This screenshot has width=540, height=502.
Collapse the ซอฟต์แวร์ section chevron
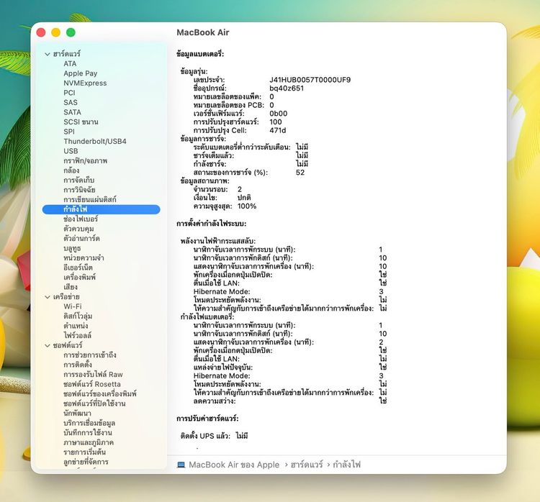(48, 345)
